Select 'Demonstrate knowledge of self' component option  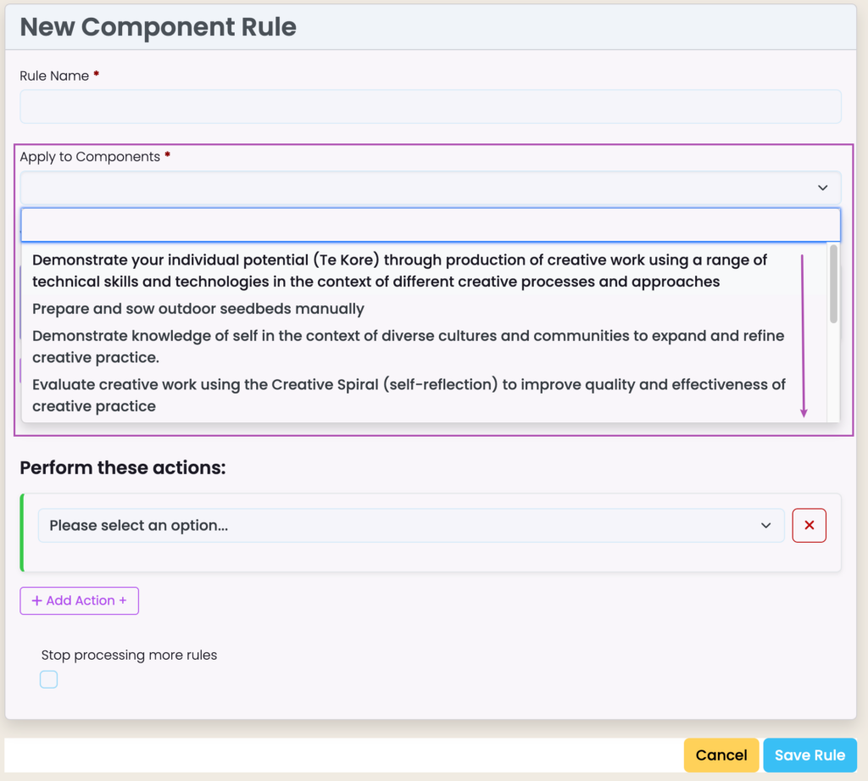408,346
